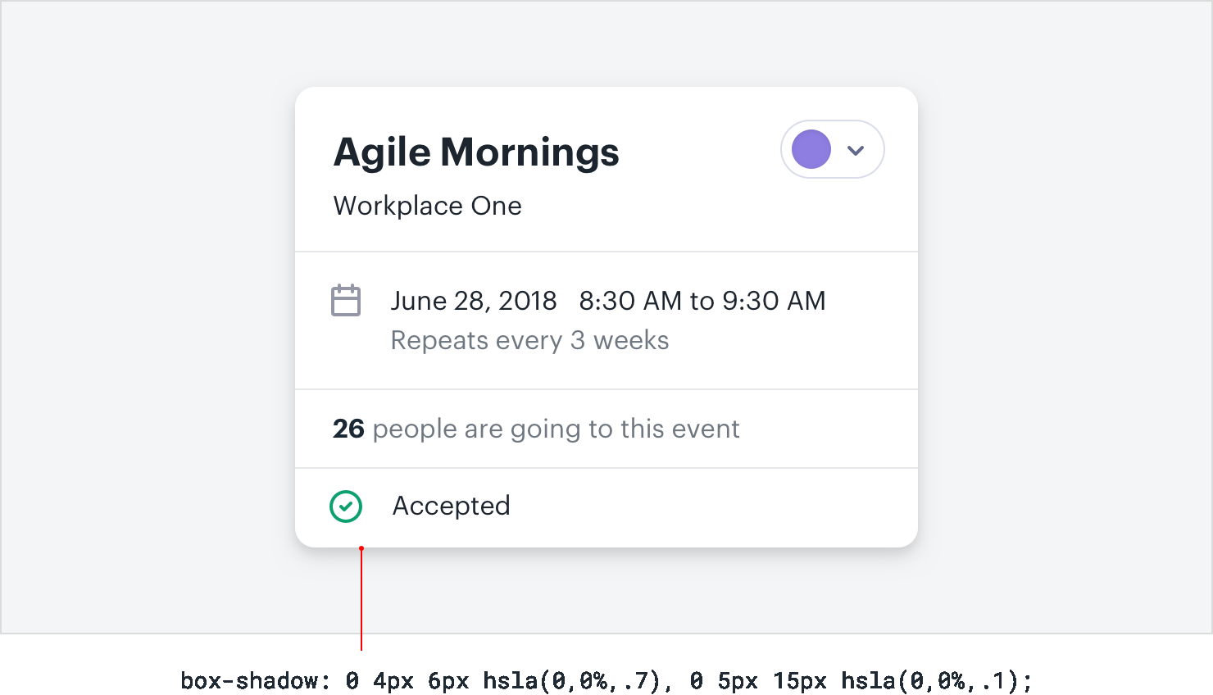Click the green accepted checkmark icon
This screenshot has width=1213, height=695.
click(x=346, y=506)
